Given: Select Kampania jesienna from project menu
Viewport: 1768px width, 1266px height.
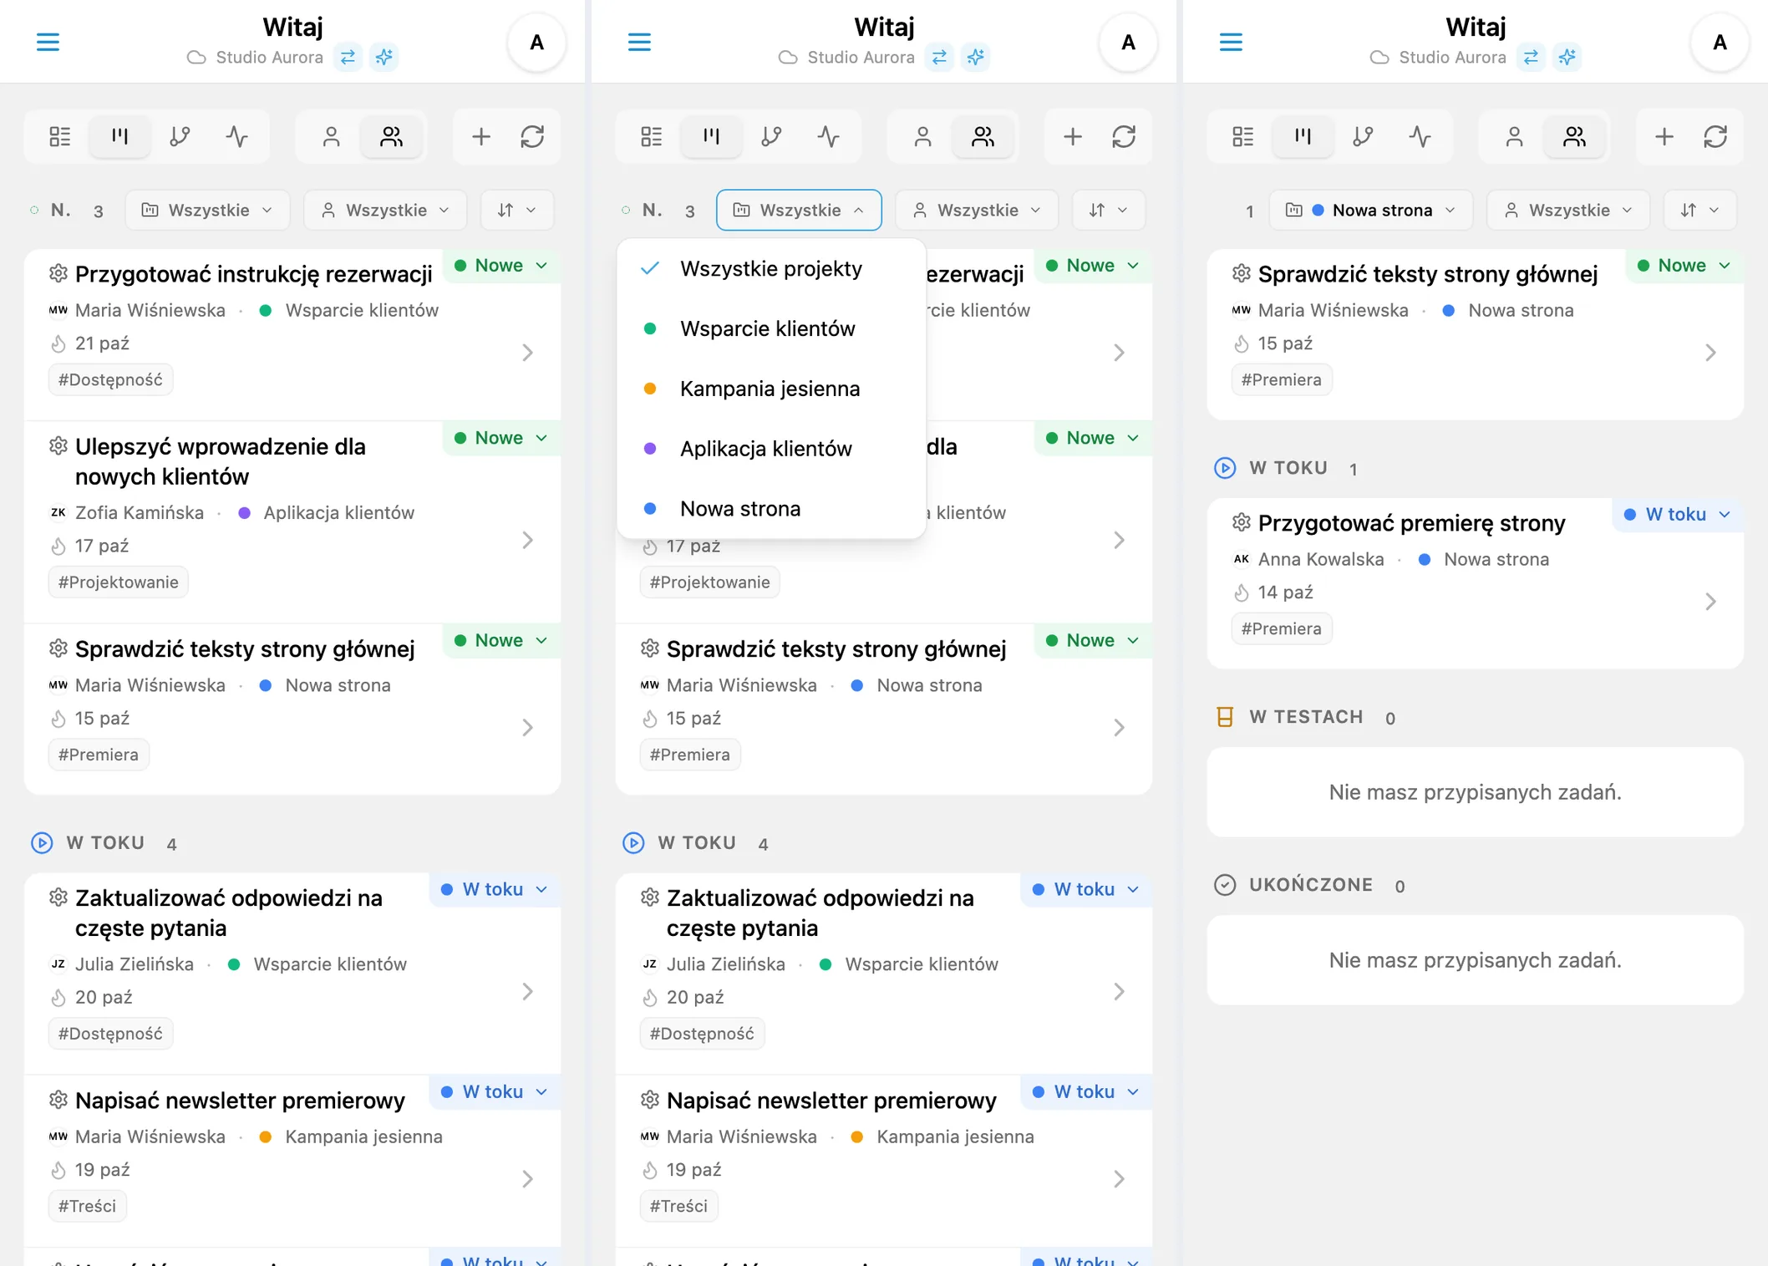Looking at the screenshot, I should click(770, 389).
